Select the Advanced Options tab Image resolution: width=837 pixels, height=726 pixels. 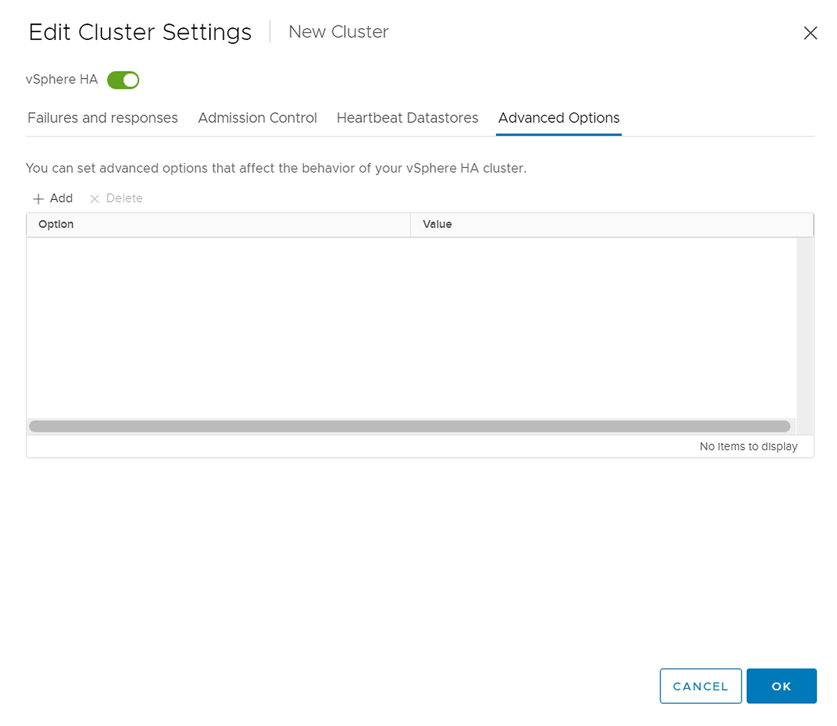click(559, 118)
